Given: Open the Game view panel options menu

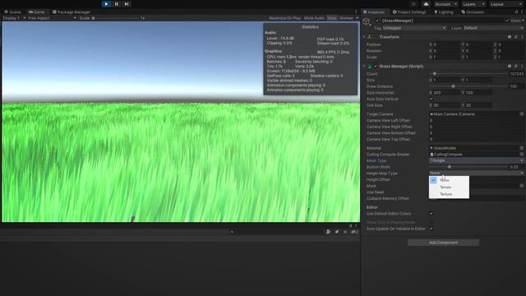Looking at the screenshot, I should coord(356,12).
